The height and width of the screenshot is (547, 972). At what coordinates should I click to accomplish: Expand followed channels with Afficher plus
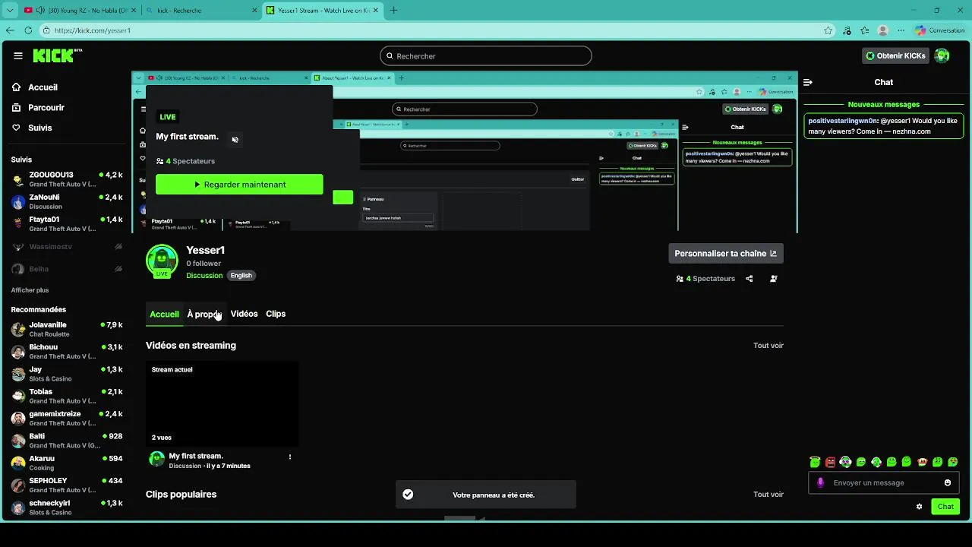30,290
